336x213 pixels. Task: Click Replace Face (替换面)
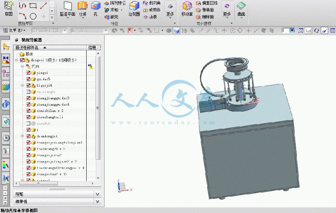pyautogui.click(x=205, y=10)
